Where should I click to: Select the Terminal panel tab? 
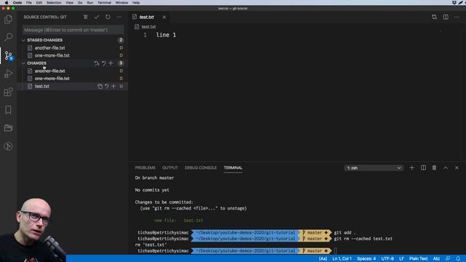[233, 168]
